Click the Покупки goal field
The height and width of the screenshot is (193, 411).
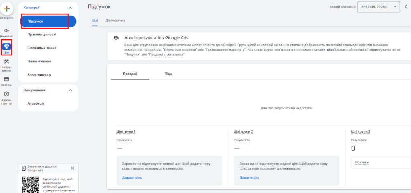coord(379,162)
